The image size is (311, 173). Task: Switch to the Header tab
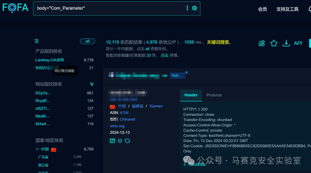pyautogui.click(x=191, y=95)
